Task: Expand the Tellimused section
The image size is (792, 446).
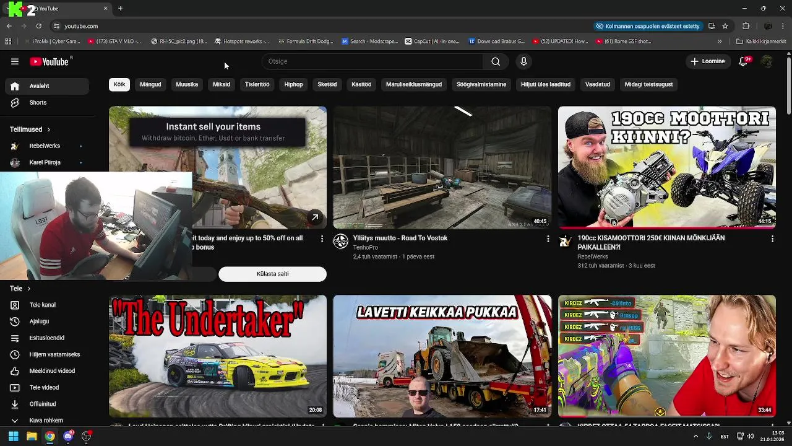Action: click(x=30, y=129)
